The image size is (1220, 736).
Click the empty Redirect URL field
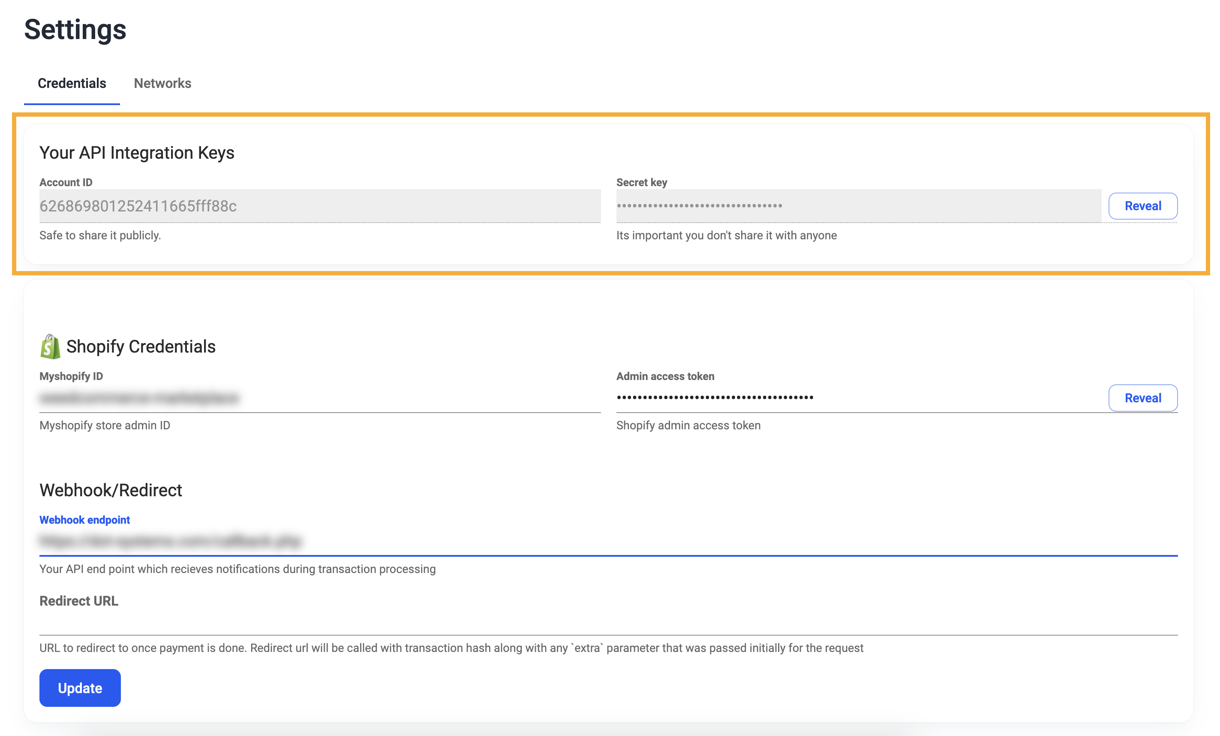(x=609, y=623)
